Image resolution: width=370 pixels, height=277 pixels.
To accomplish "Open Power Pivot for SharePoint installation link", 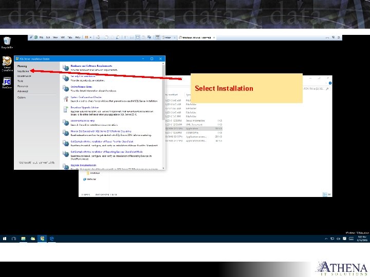I will point(102,142).
